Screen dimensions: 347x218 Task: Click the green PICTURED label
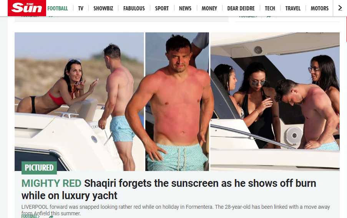click(39, 168)
